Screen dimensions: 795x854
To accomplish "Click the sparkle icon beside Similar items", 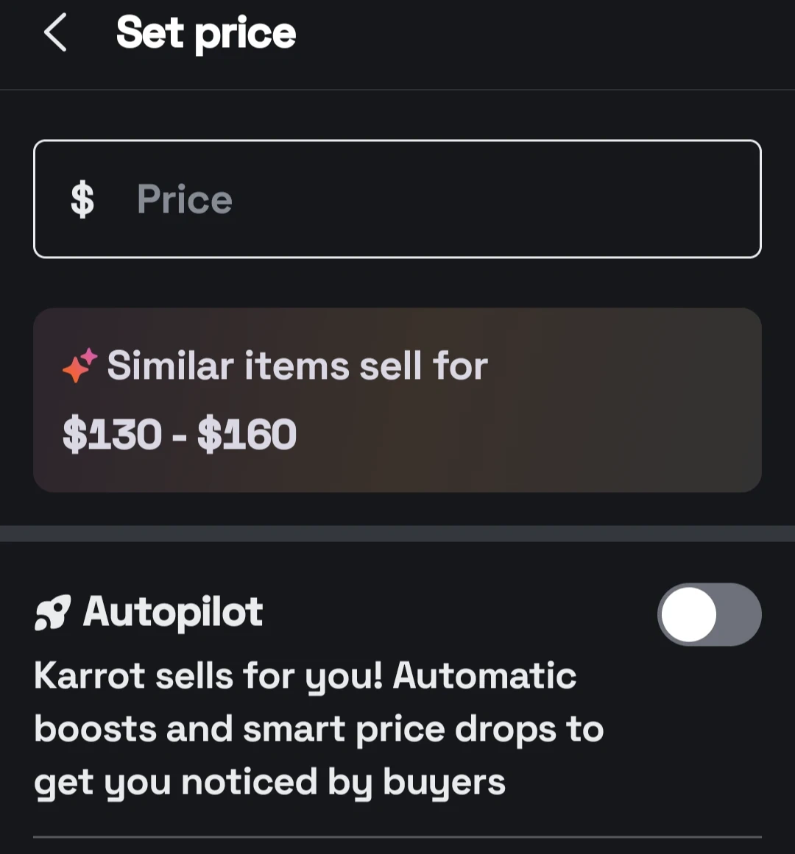I will click(x=79, y=366).
